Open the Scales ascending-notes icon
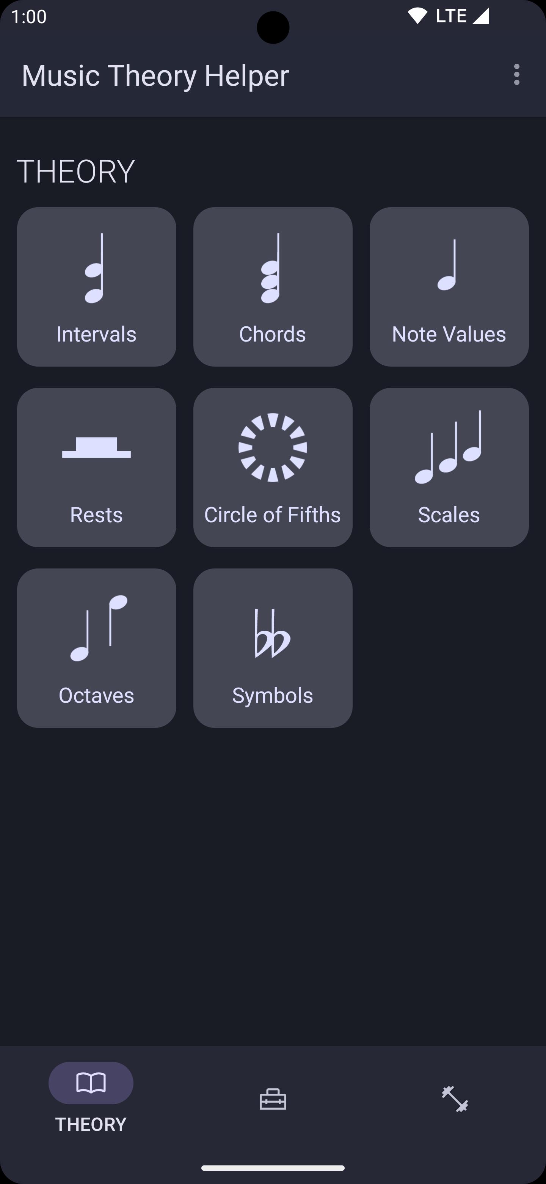The width and height of the screenshot is (546, 1184). [449, 447]
